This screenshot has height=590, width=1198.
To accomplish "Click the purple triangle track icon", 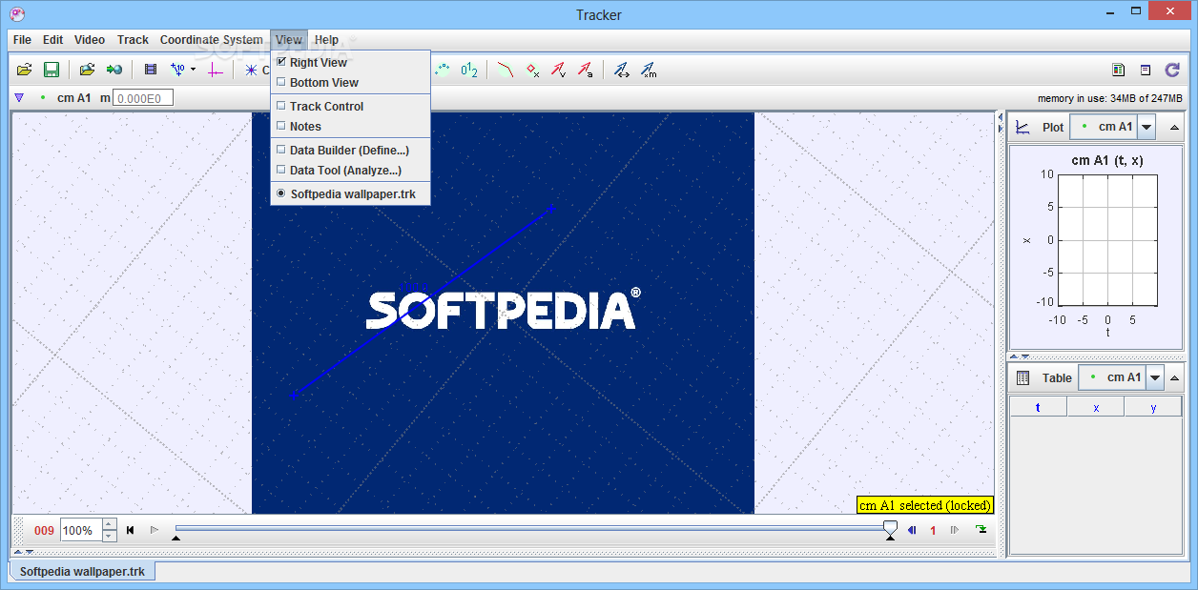I will [x=19, y=97].
